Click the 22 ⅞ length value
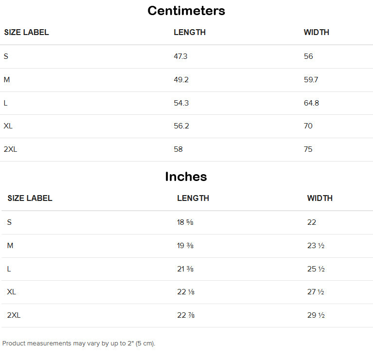 tap(186, 315)
